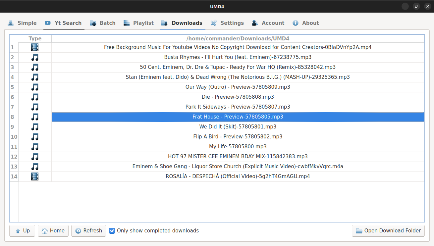Click the download arrow icon on the Simple tab
Screen dimensions: 434x246
10,23
